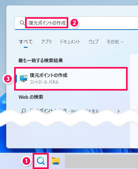Click the magnifier icon inside the search box

coord(22,23)
